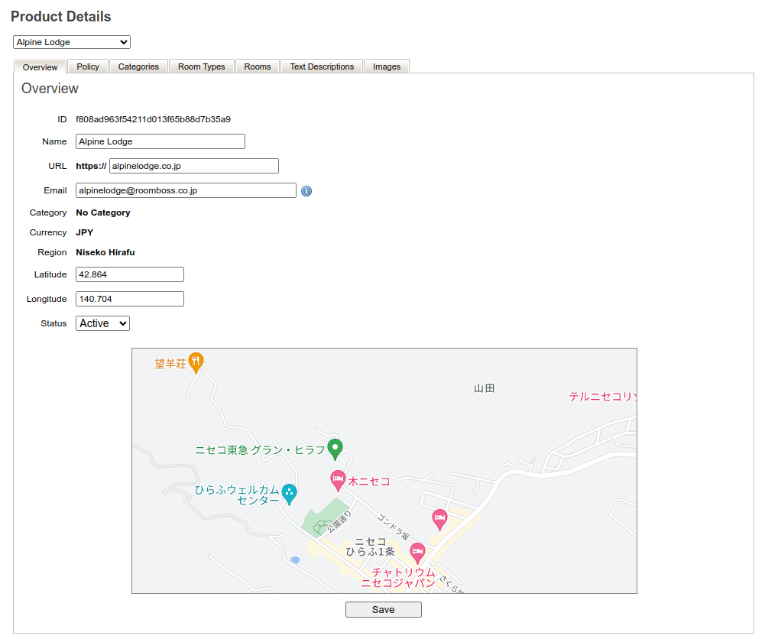The height and width of the screenshot is (639, 765).
Task: Expand the Status dropdown showing Active
Action: (103, 323)
